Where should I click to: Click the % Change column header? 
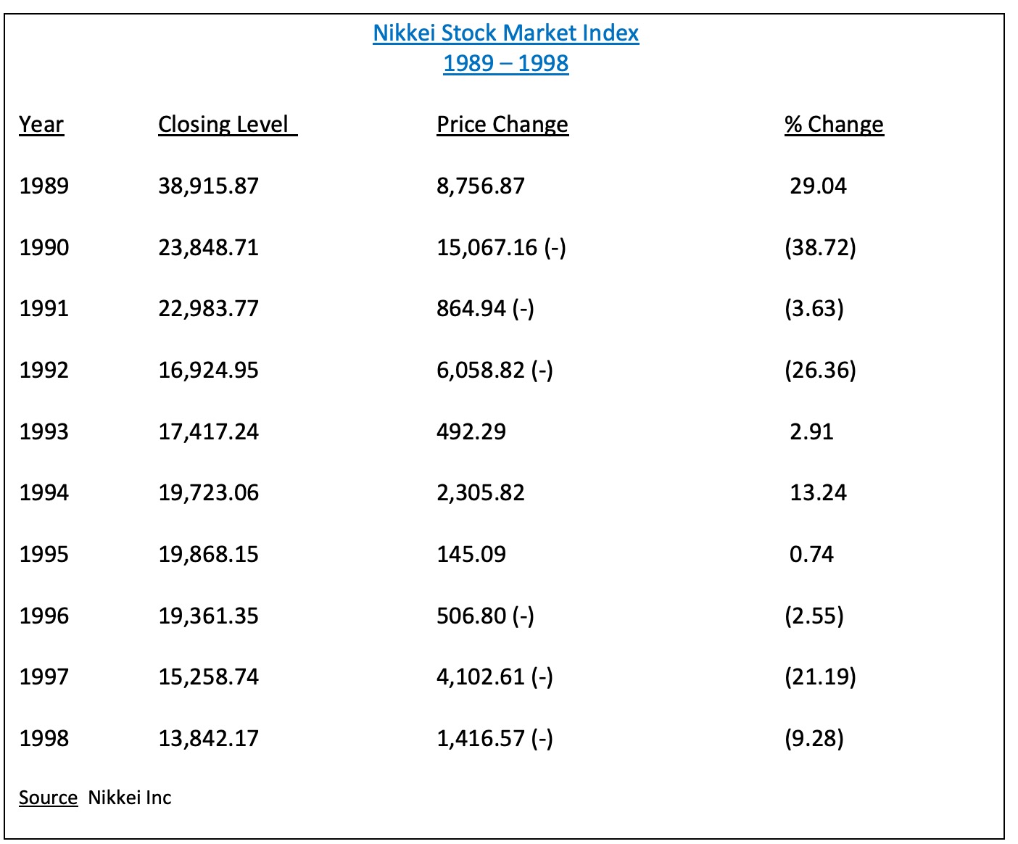point(834,125)
